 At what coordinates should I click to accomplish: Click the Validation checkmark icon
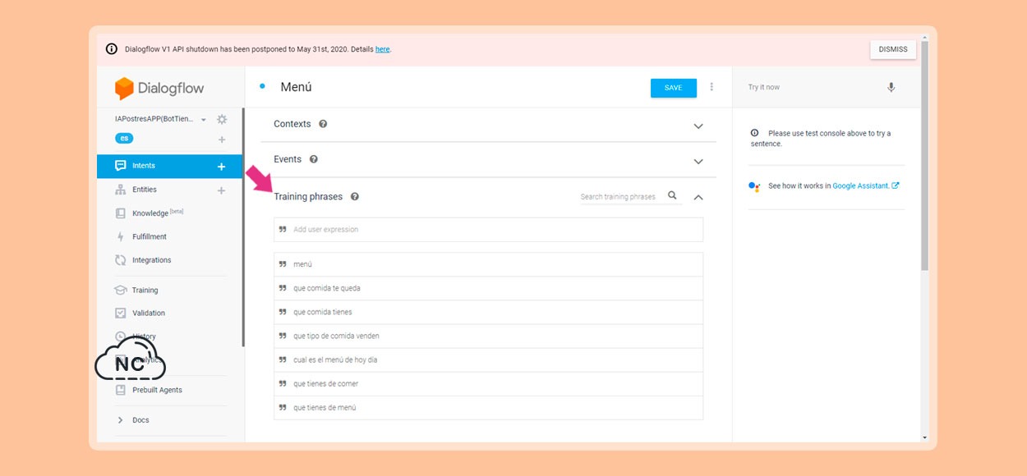pos(121,313)
